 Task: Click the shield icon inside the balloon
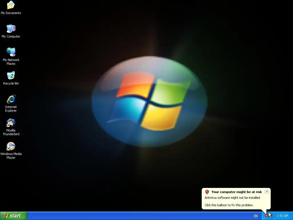(207, 192)
